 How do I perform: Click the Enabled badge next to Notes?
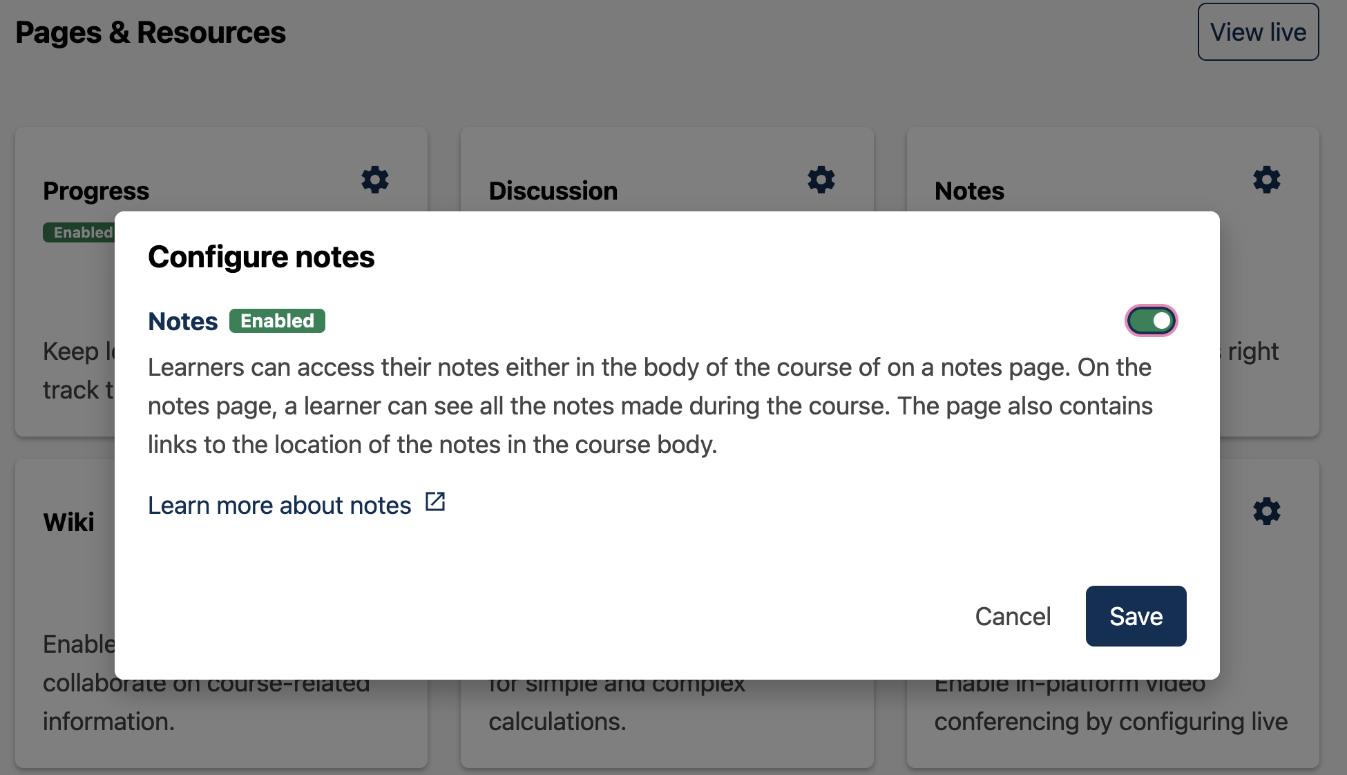click(277, 321)
